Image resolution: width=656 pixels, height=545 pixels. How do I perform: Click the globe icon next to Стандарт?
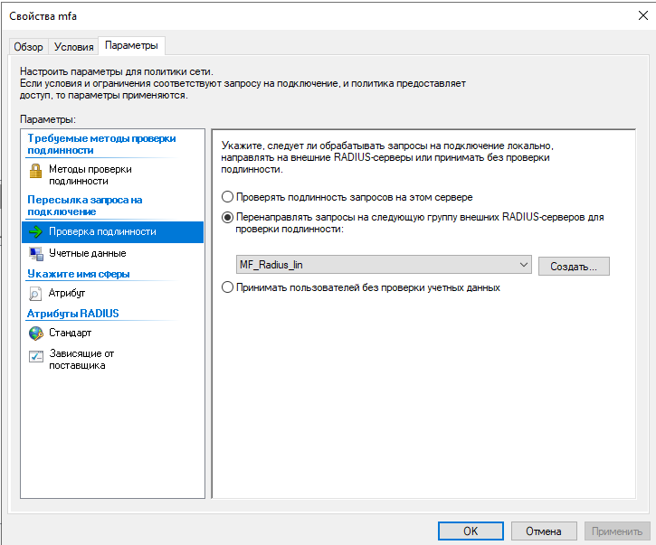36,334
